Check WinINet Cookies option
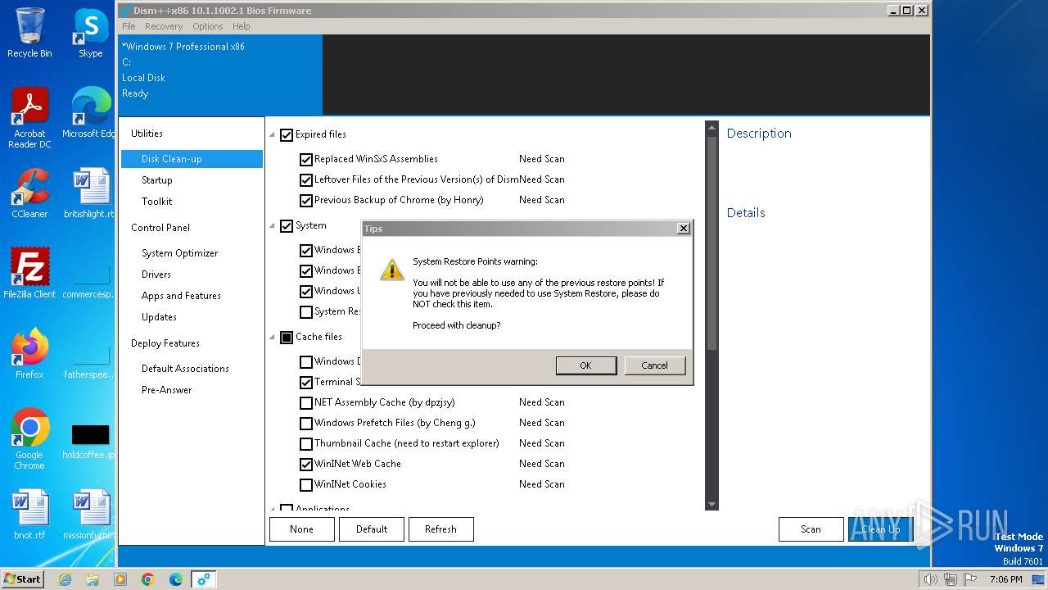Screen dimensions: 1048x590 306,484
